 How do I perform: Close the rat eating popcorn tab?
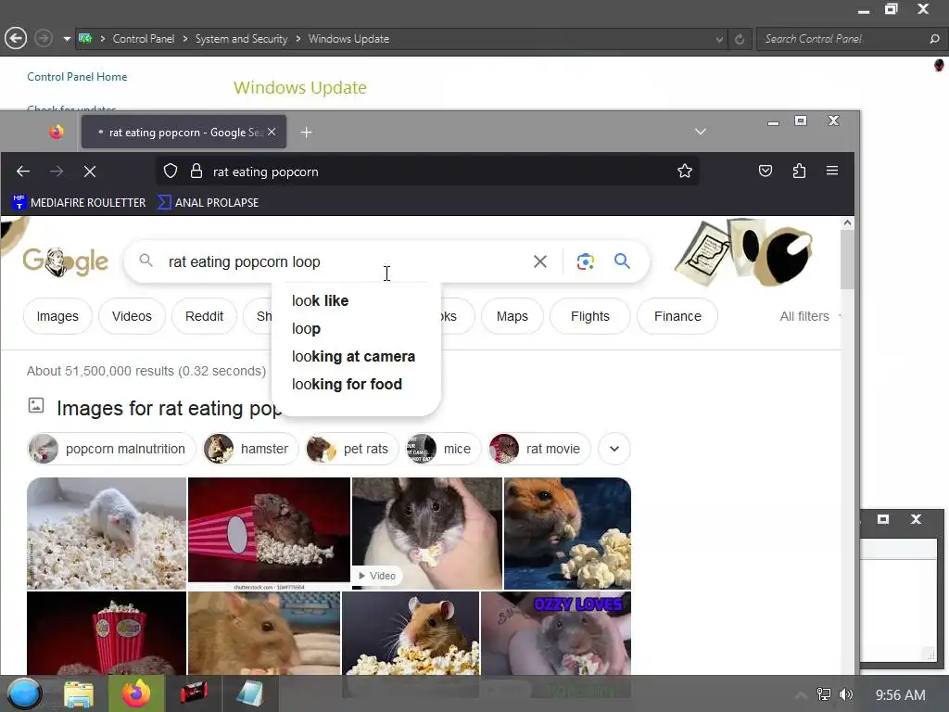click(272, 132)
